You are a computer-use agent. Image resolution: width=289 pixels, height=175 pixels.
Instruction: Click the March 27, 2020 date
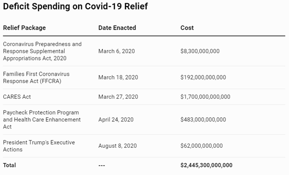[118, 97]
